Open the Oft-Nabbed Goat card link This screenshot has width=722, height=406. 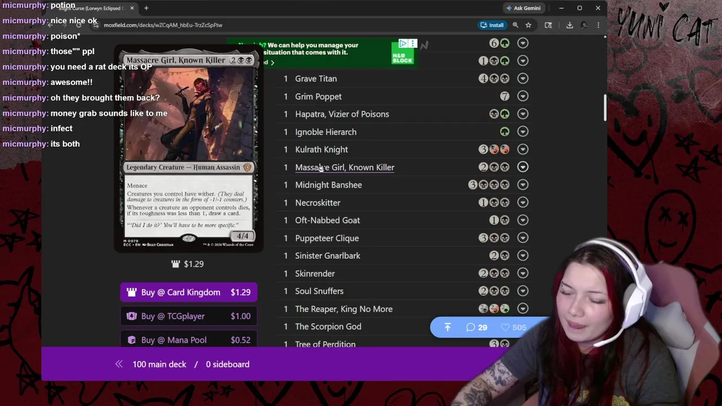pos(327,220)
